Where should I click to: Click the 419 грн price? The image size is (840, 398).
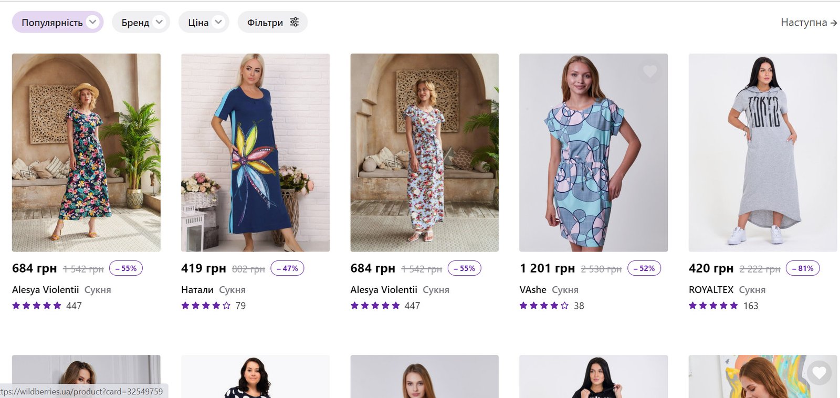click(x=203, y=268)
